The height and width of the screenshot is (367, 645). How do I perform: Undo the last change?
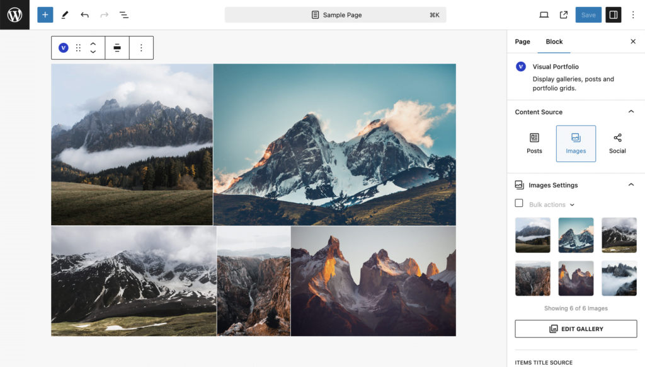(85, 15)
